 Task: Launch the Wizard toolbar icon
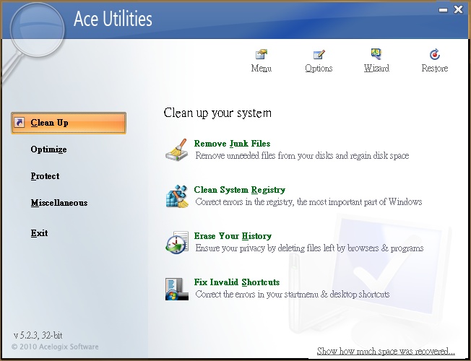click(376, 53)
